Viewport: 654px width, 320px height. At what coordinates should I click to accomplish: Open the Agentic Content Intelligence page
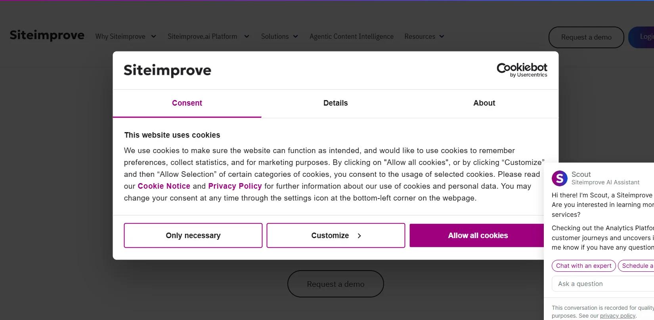[351, 36]
